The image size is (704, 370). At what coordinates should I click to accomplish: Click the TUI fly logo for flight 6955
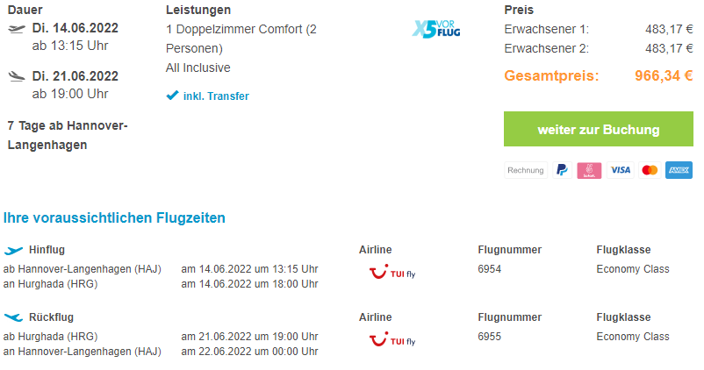coord(392,339)
